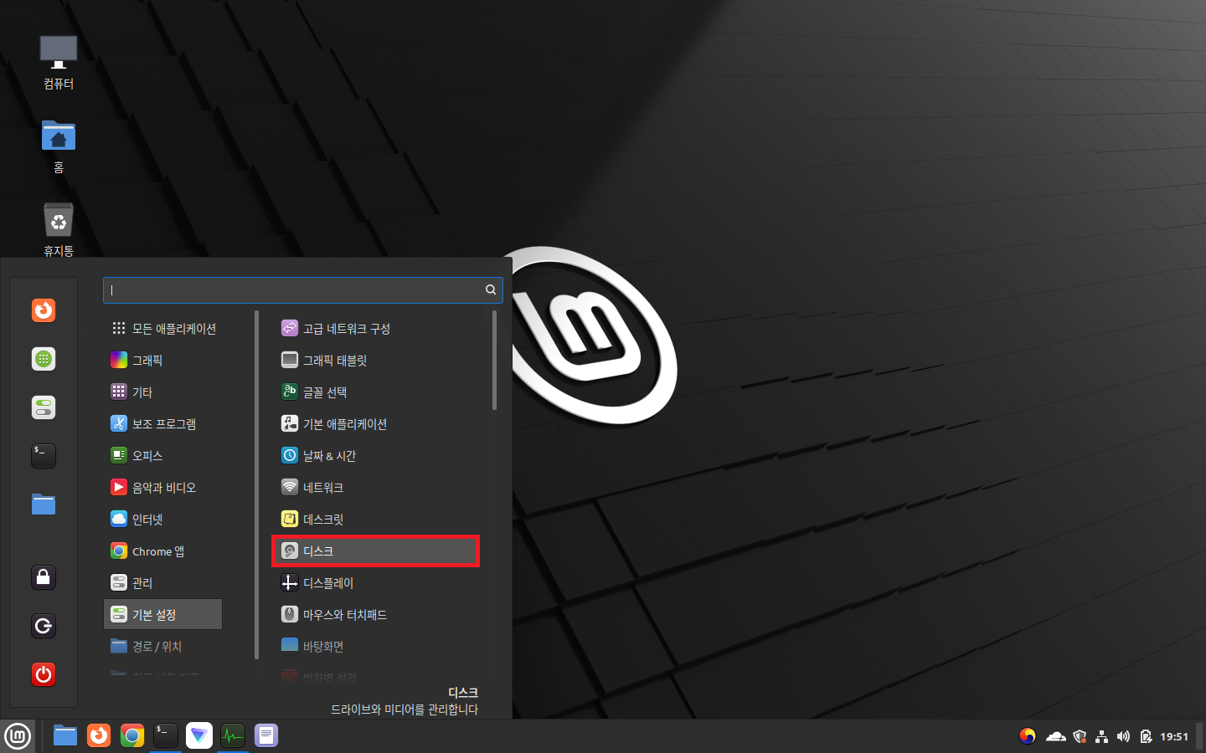The height and width of the screenshot is (753, 1206).
Task: Open the calendar via clock 19:51
Action: coord(1174,736)
